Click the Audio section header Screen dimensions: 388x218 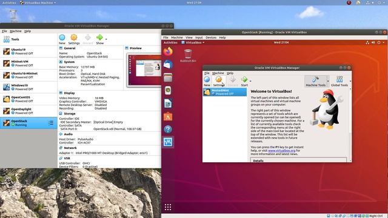coord(68,134)
